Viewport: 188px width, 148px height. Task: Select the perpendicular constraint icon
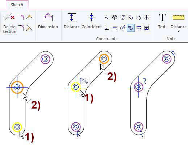click(x=106, y=28)
